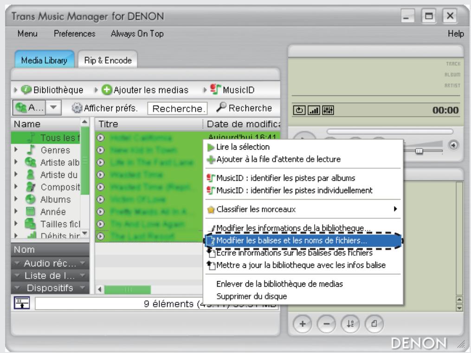The height and width of the screenshot is (353, 471).
Task: Click the minus button under the playlist
Action: pyautogui.click(x=326, y=324)
